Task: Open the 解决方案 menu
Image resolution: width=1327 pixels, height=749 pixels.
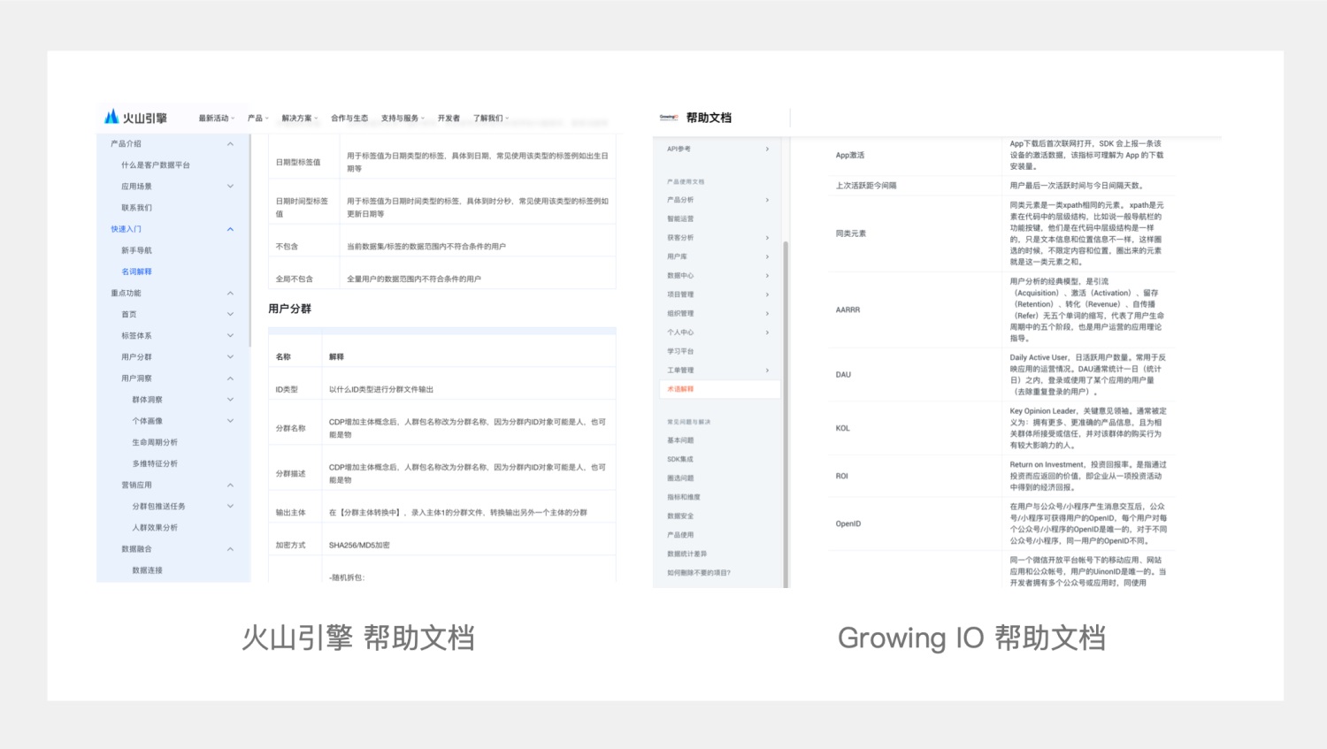Action: coord(299,118)
